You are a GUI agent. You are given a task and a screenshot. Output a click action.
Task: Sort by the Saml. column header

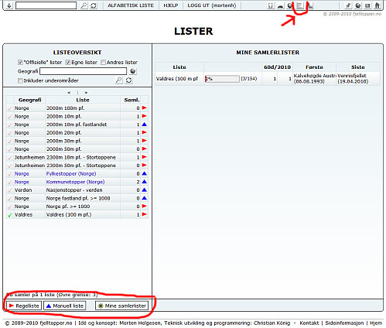click(132, 100)
